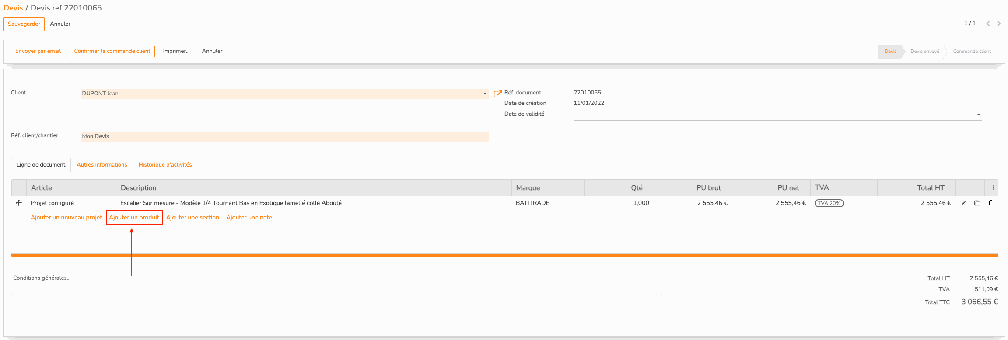
Task: Open the client external link icon
Action: click(497, 94)
